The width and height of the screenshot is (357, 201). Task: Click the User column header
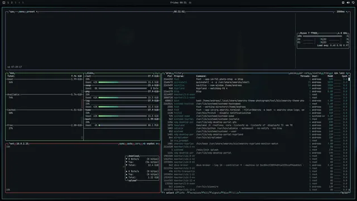315,76
